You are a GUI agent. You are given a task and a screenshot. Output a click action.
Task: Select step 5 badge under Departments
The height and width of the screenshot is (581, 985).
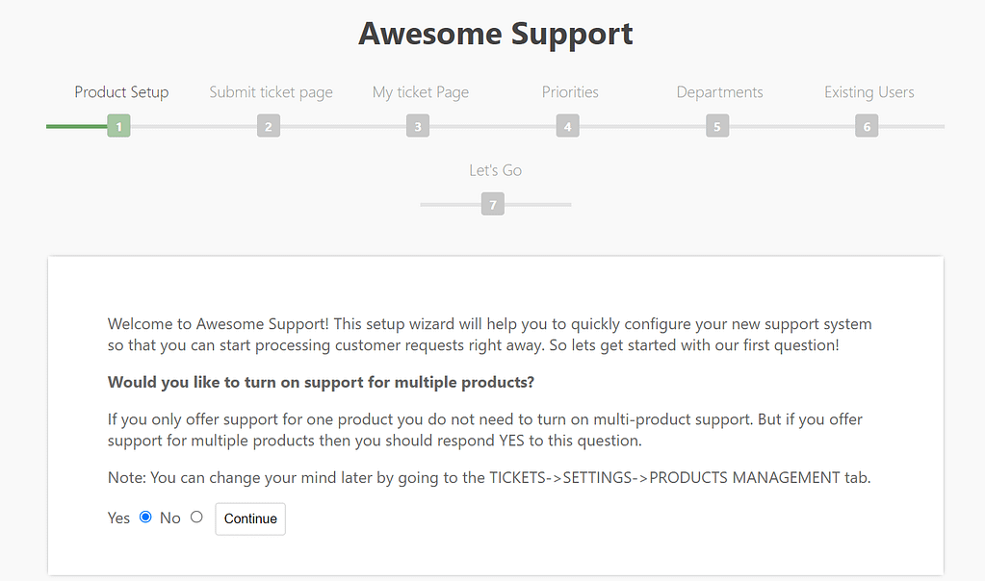tap(716, 125)
